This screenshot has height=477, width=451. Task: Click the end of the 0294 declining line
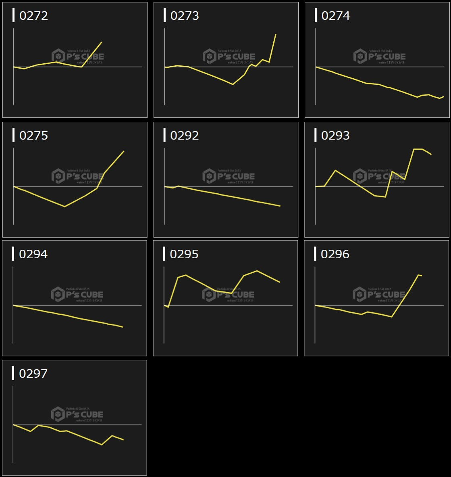click(x=122, y=327)
